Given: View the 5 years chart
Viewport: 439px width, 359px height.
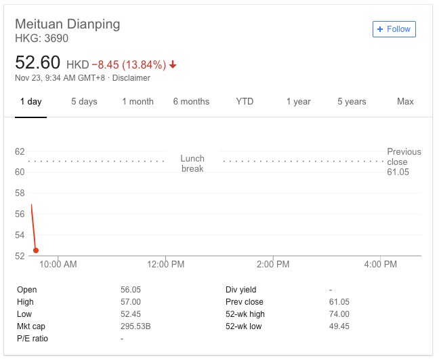Looking at the screenshot, I should 352,102.
